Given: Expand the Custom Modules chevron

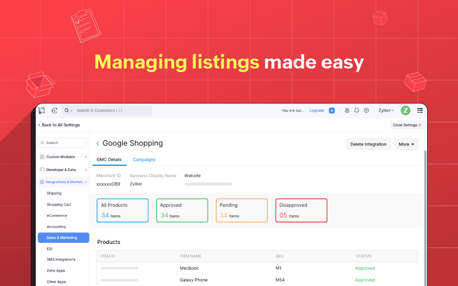Looking at the screenshot, I should click(86, 157).
